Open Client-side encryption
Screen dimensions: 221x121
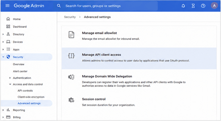click(x=31, y=97)
